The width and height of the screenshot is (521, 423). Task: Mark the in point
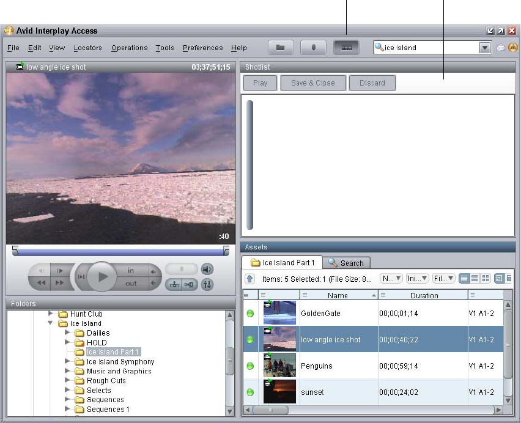coord(131,271)
